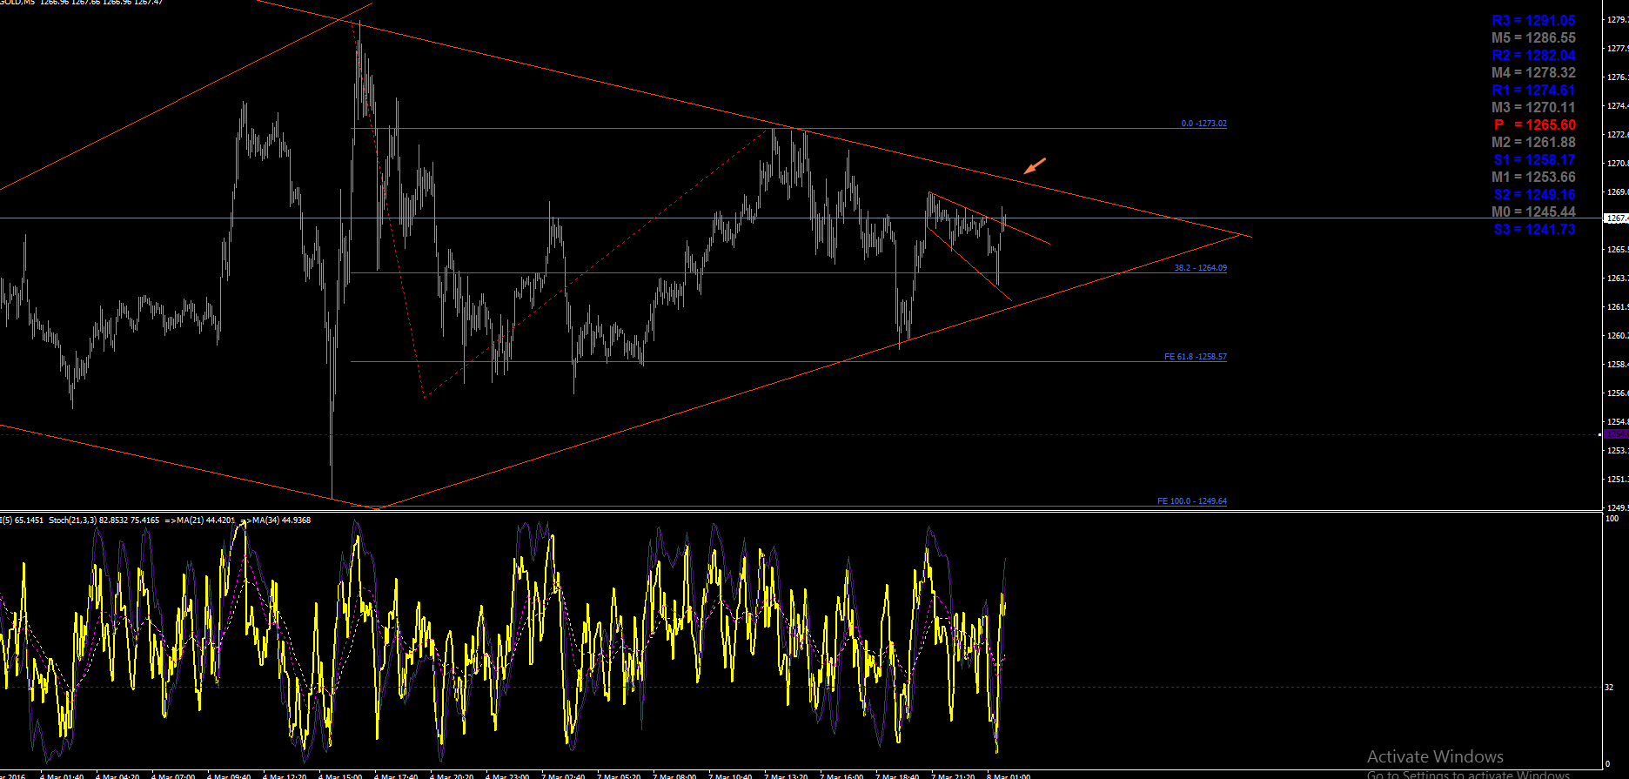
Task: Click the 100 level on the indicator scale
Action: [x=1612, y=519]
